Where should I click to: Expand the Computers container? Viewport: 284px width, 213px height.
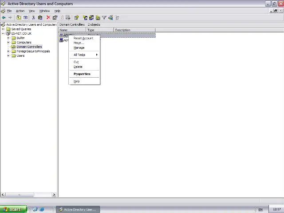point(8,43)
